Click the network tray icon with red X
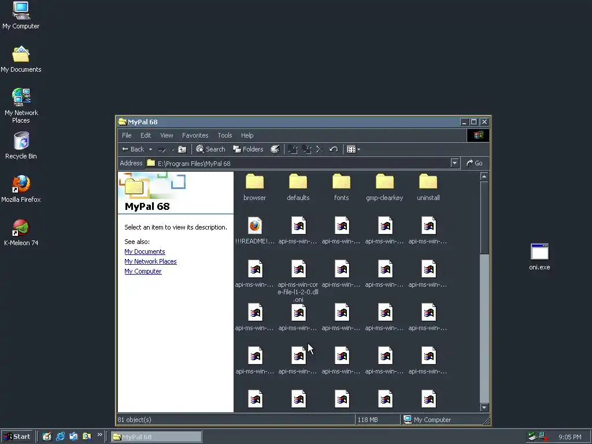Screen dimensions: 592x444 pyautogui.click(x=543, y=436)
